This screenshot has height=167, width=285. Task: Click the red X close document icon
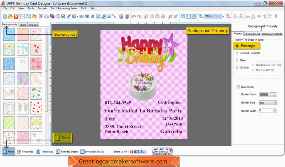(16, 16)
